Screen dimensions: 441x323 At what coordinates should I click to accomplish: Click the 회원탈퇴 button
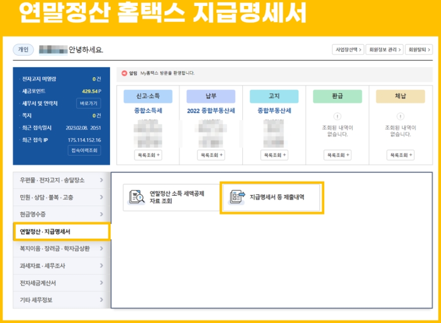pos(420,49)
